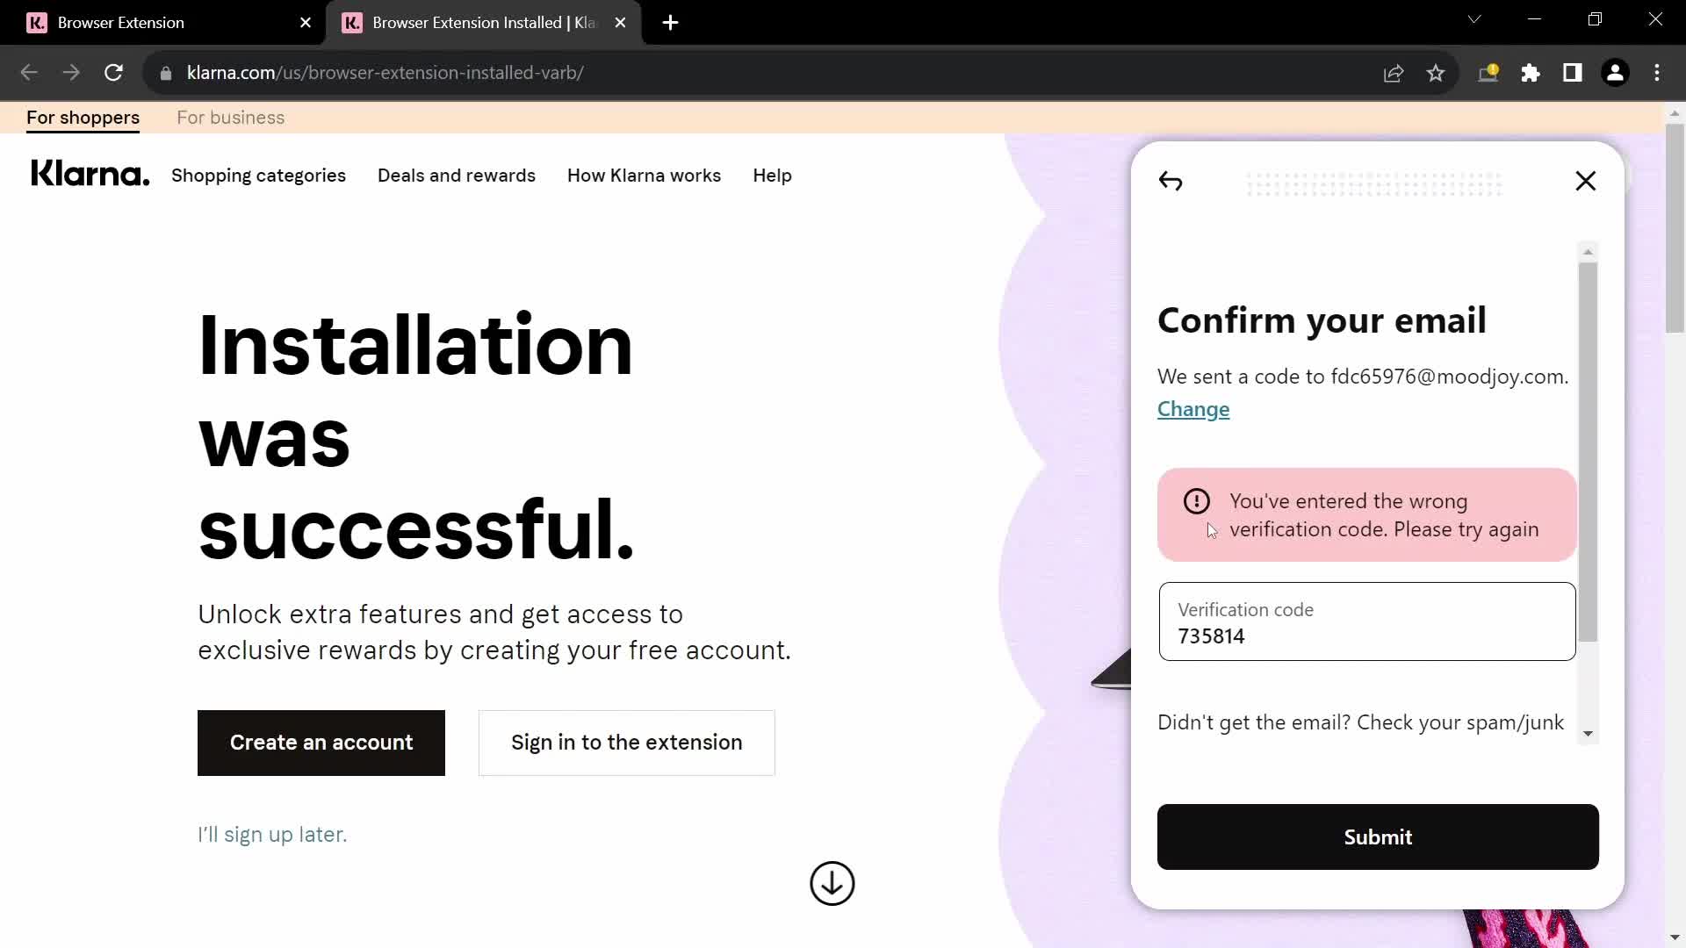Expand browser profile account dropdown
Image resolution: width=1686 pixels, height=948 pixels.
(x=1617, y=73)
